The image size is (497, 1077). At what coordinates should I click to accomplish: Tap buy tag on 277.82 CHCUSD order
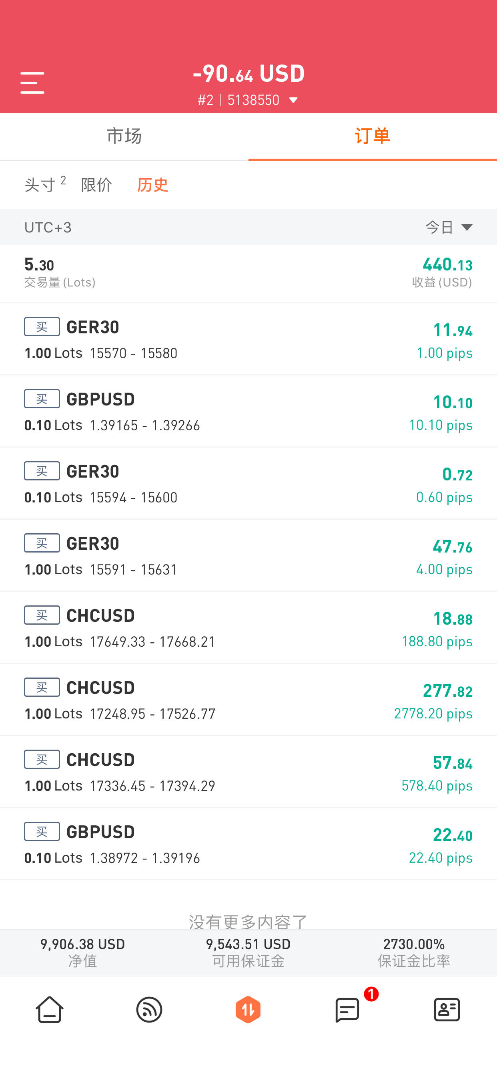[x=42, y=687]
